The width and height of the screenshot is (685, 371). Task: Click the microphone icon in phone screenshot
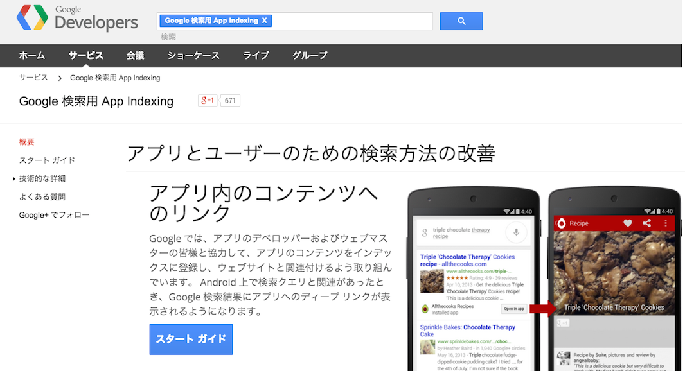click(516, 232)
